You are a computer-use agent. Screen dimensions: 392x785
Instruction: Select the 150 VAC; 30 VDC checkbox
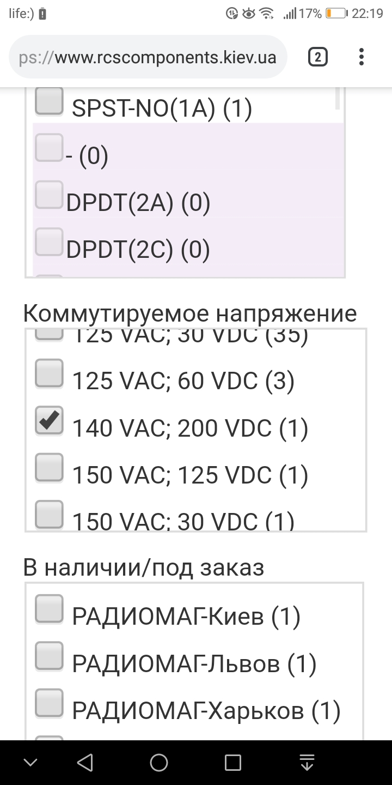(x=49, y=515)
